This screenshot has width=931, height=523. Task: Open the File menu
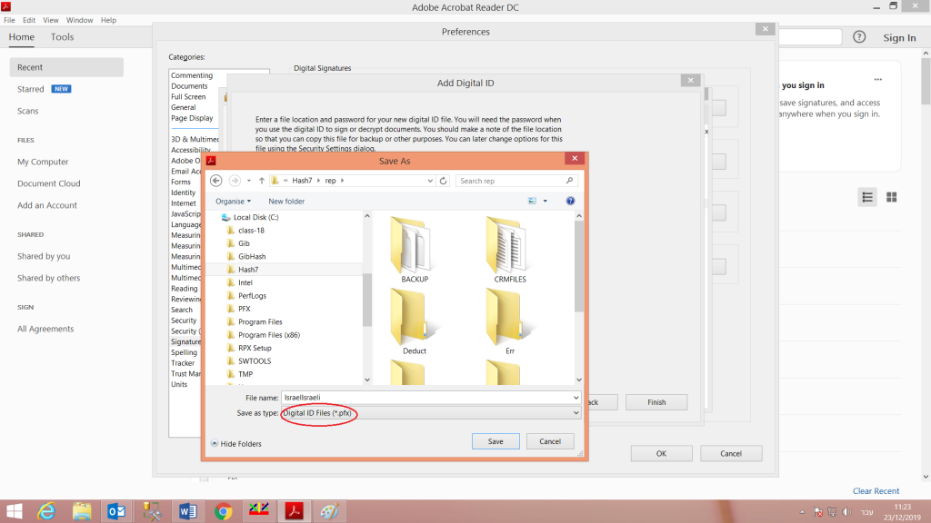click(x=9, y=20)
